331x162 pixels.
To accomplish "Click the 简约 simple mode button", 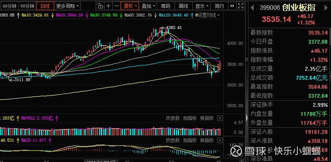I will (x=219, y=6).
